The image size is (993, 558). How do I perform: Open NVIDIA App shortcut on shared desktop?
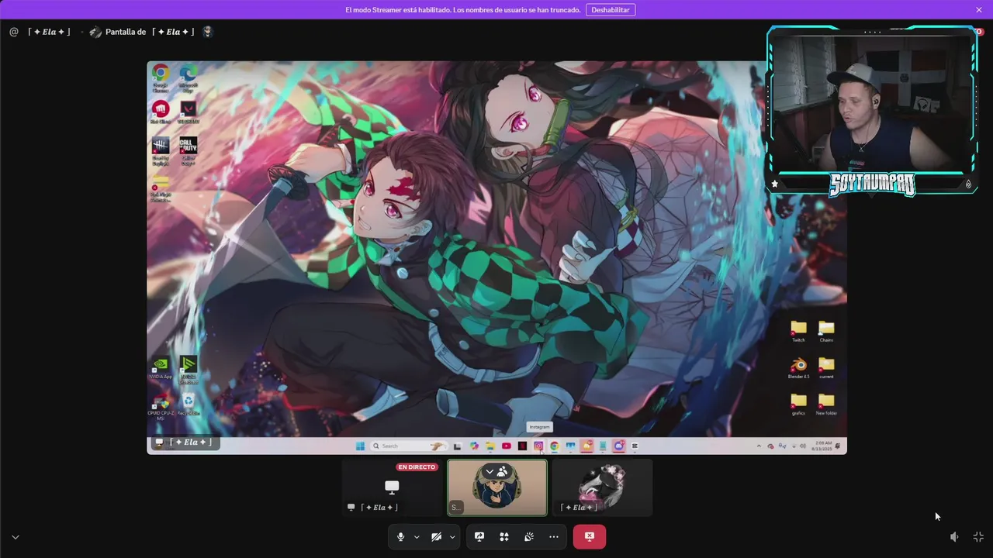pos(160,367)
